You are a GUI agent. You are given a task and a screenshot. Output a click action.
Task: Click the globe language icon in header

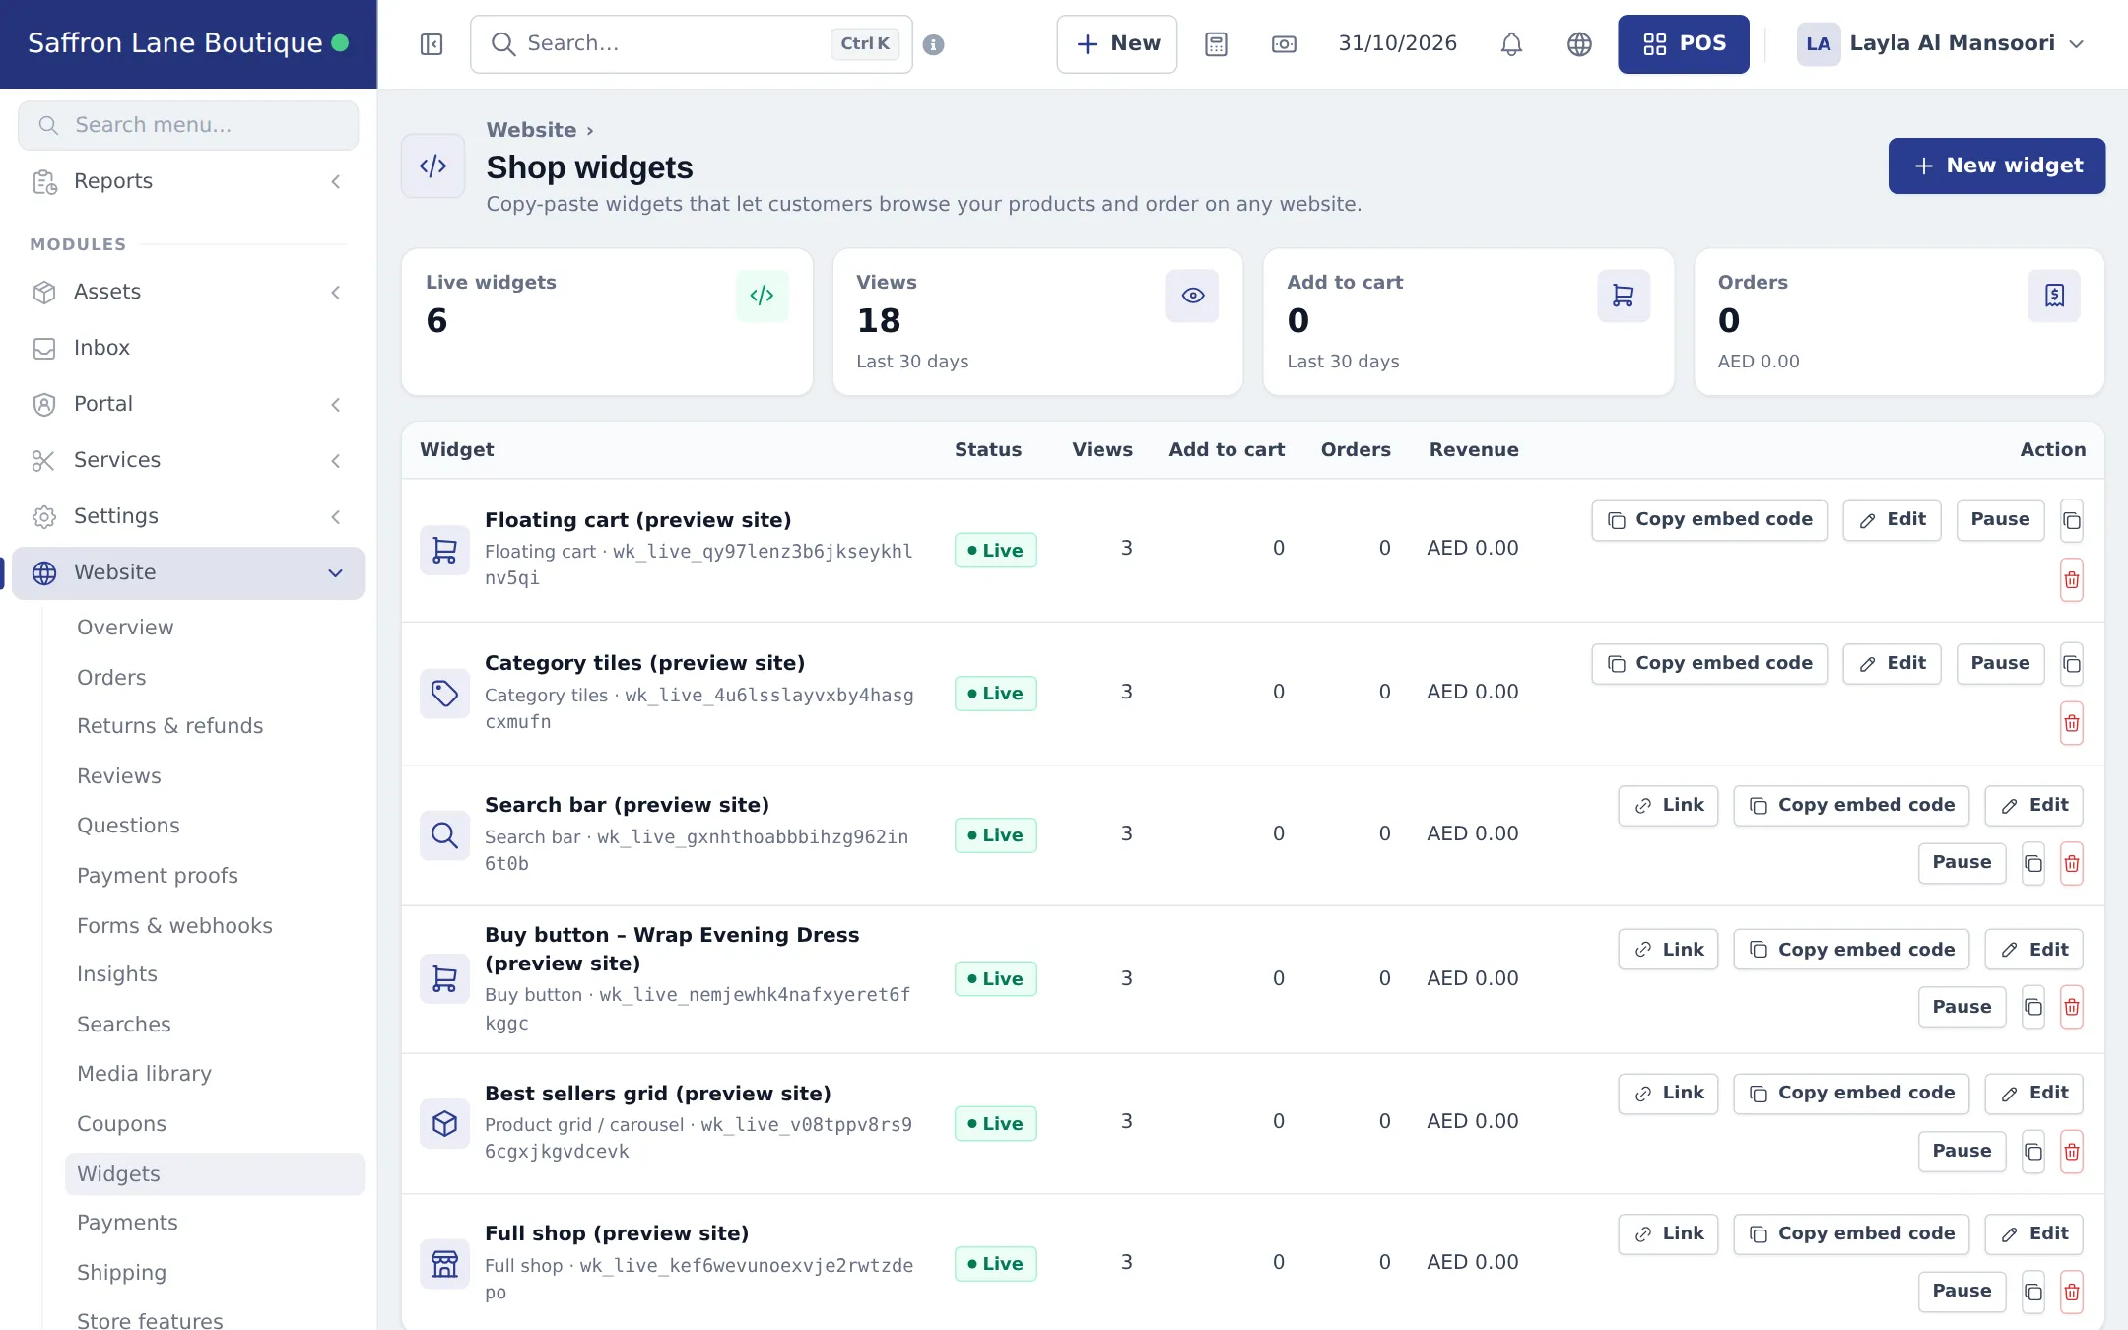[x=1579, y=44]
